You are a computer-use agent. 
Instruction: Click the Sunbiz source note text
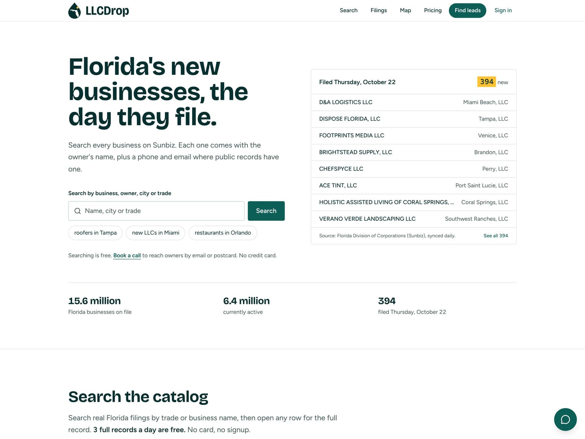(387, 236)
